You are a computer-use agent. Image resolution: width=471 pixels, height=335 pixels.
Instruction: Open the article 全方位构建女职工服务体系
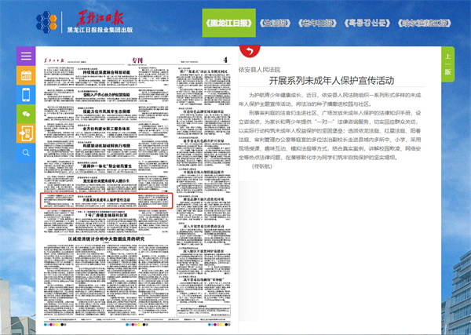[x=106, y=129]
